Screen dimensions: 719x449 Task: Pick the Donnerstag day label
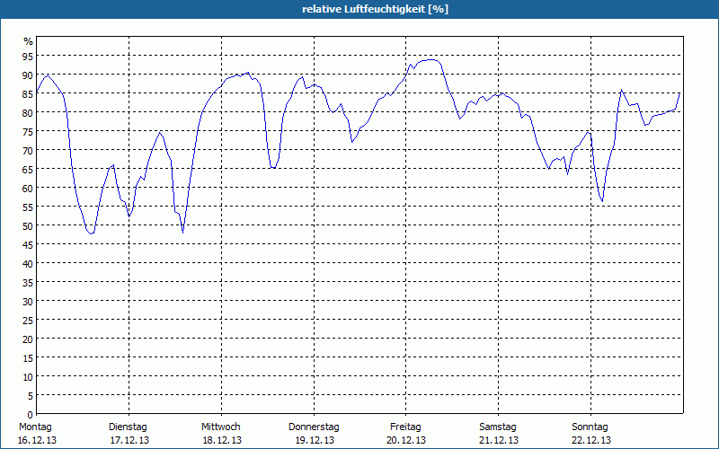pos(314,427)
